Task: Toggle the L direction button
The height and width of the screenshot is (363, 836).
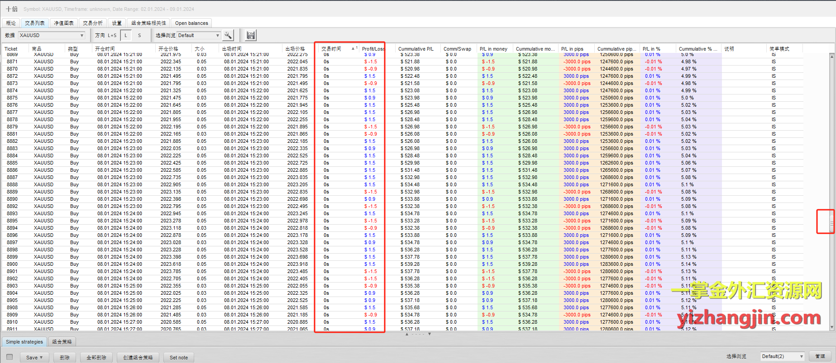Action: (126, 35)
